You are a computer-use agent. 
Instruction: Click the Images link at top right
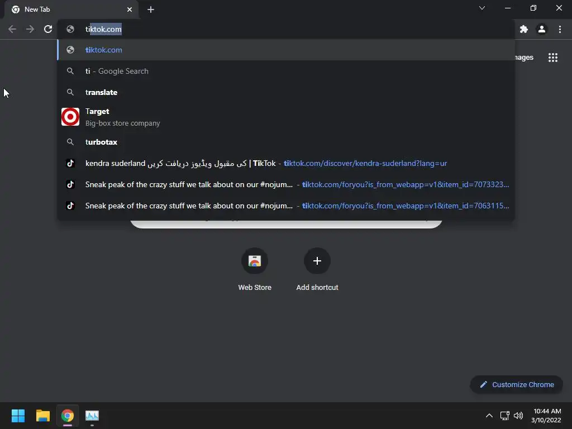[x=524, y=58]
